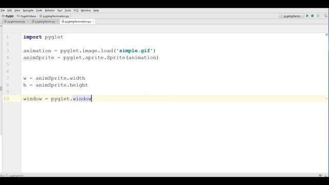Switch to the pygletgifanim.py editor tab
Image resolution: width=329 pixels, height=185 pixels.
[45, 22]
